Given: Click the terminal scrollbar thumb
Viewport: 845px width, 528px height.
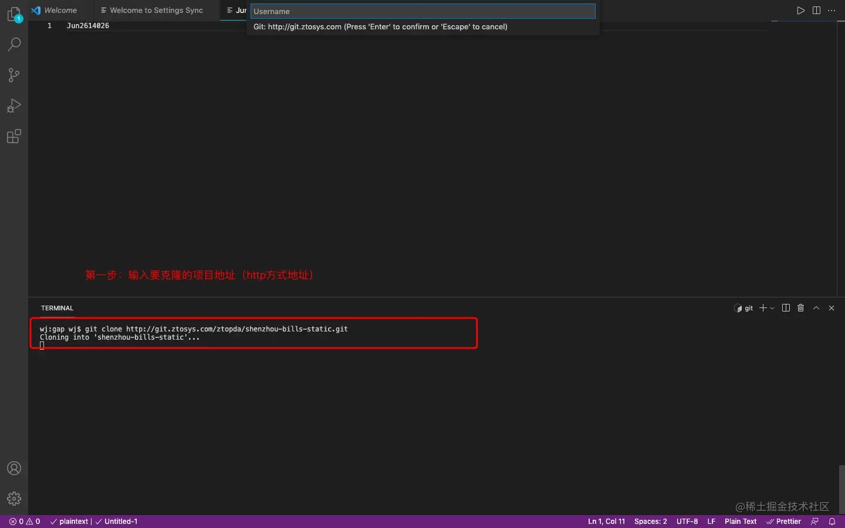Looking at the screenshot, I should point(841,489).
